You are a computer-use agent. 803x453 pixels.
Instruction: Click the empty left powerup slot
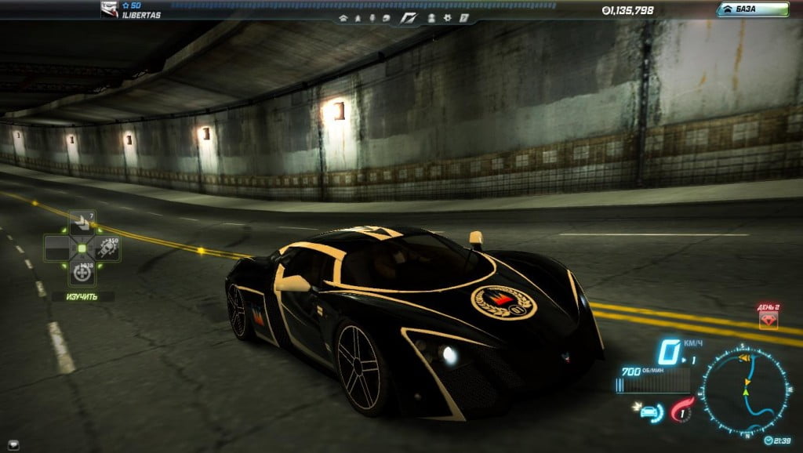[x=56, y=248]
